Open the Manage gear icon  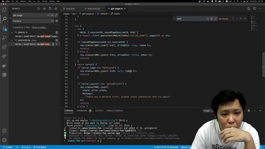tap(4, 140)
